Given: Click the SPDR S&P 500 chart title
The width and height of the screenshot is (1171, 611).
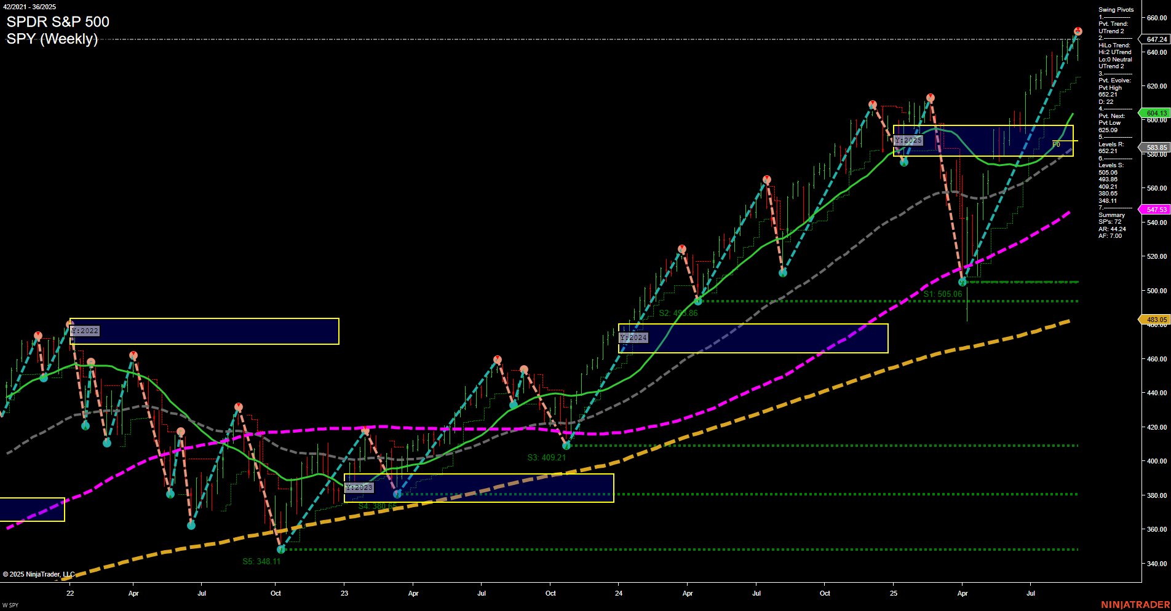Looking at the screenshot, I should coord(58,22).
